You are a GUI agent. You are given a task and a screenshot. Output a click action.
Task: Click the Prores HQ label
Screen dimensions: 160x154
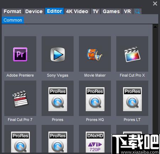[x=95, y=120]
